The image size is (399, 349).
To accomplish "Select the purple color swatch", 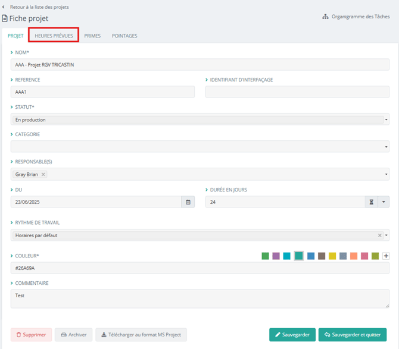I will (x=276, y=256).
